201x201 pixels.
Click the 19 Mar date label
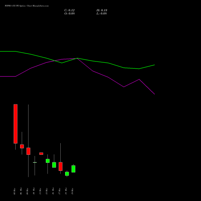[72, 191]
